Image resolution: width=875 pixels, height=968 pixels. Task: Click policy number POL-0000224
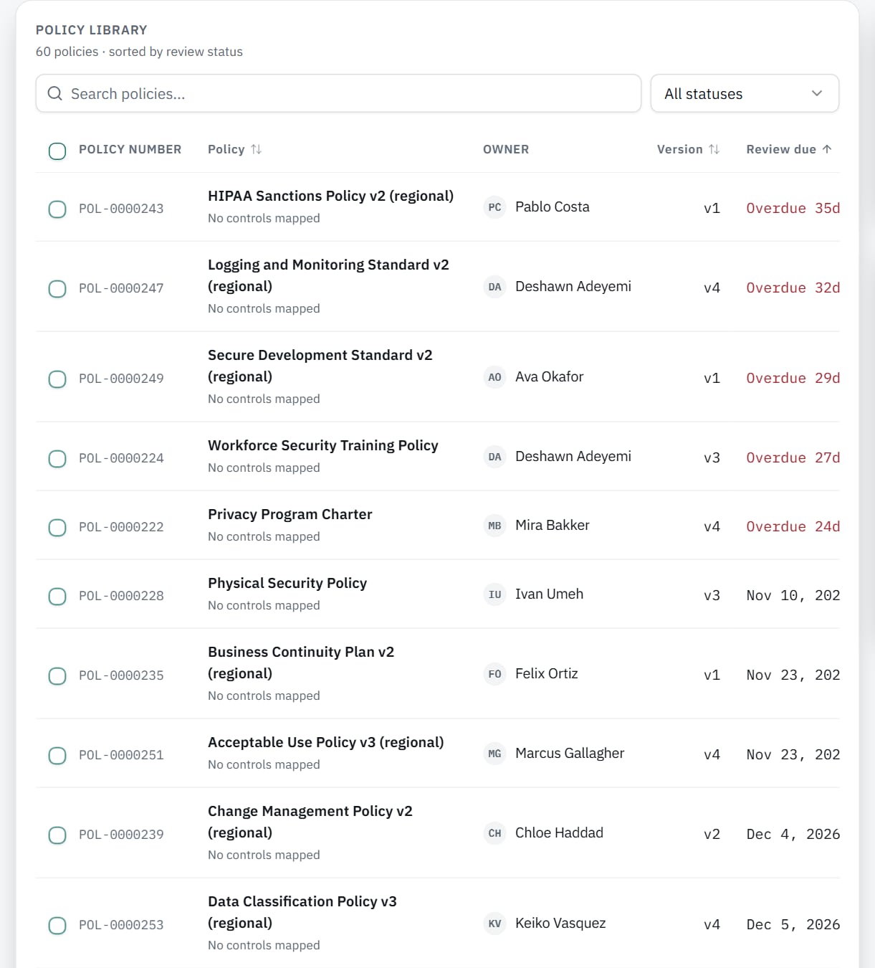click(x=121, y=458)
